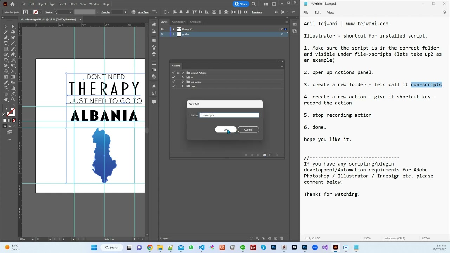Open the Illustrator Home screen icon

pos(13,4)
